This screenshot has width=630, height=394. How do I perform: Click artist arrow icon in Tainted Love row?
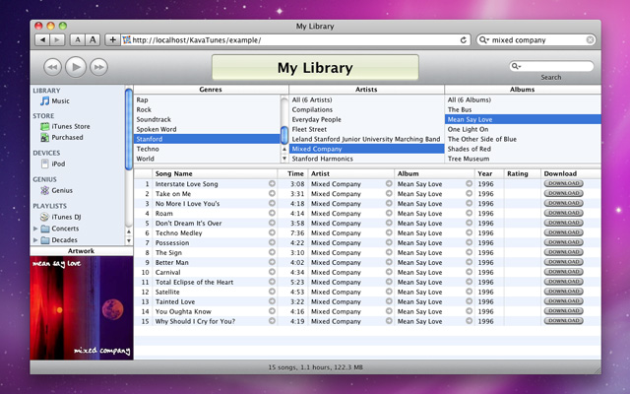(x=389, y=301)
